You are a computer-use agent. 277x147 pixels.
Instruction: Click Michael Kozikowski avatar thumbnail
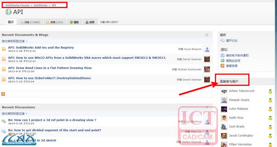coord(207,69)
